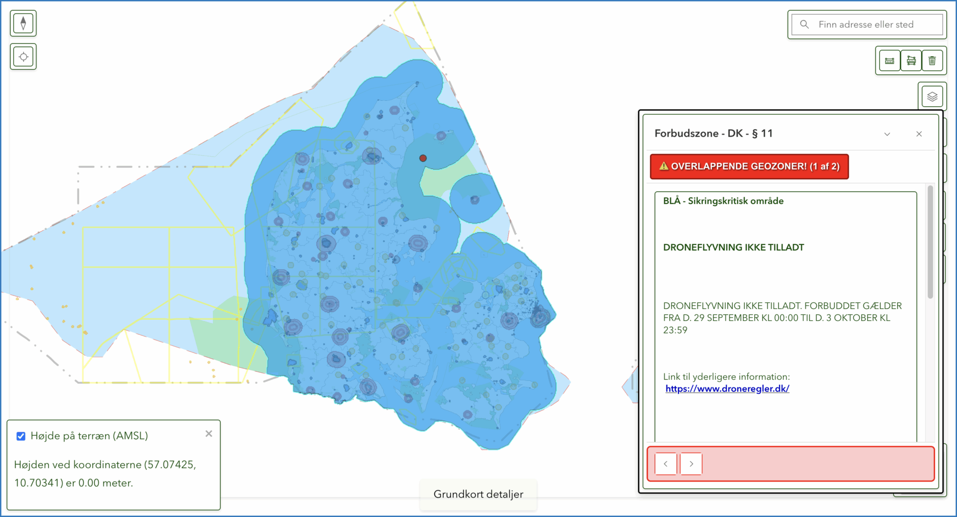Open the map layers panel
This screenshot has width=957, height=517.
coord(932,96)
